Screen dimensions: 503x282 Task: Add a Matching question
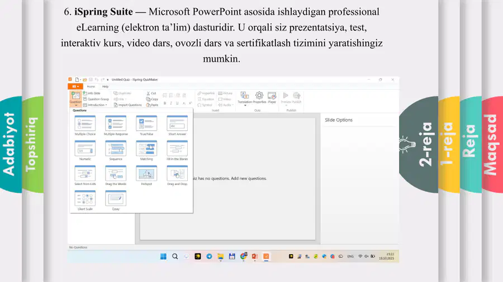[146, 150]
